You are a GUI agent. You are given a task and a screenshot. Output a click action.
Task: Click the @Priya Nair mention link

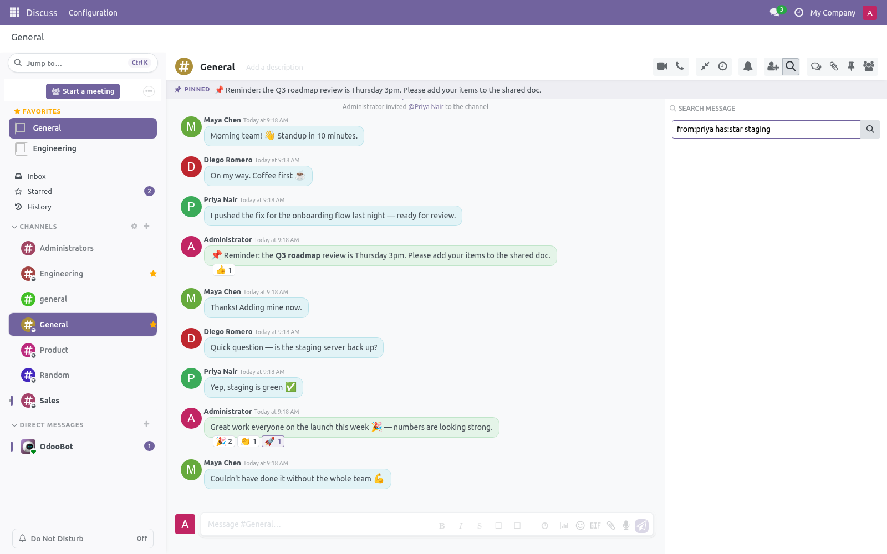(x=426, y=107)
